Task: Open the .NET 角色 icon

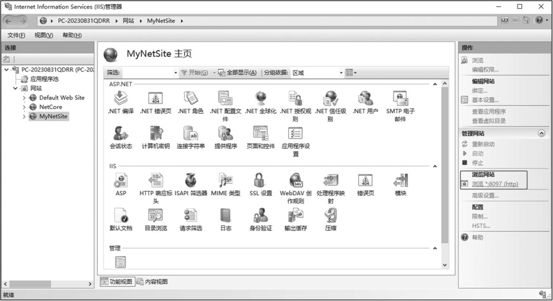Action: pyautogui.click(x=190, y=98)
